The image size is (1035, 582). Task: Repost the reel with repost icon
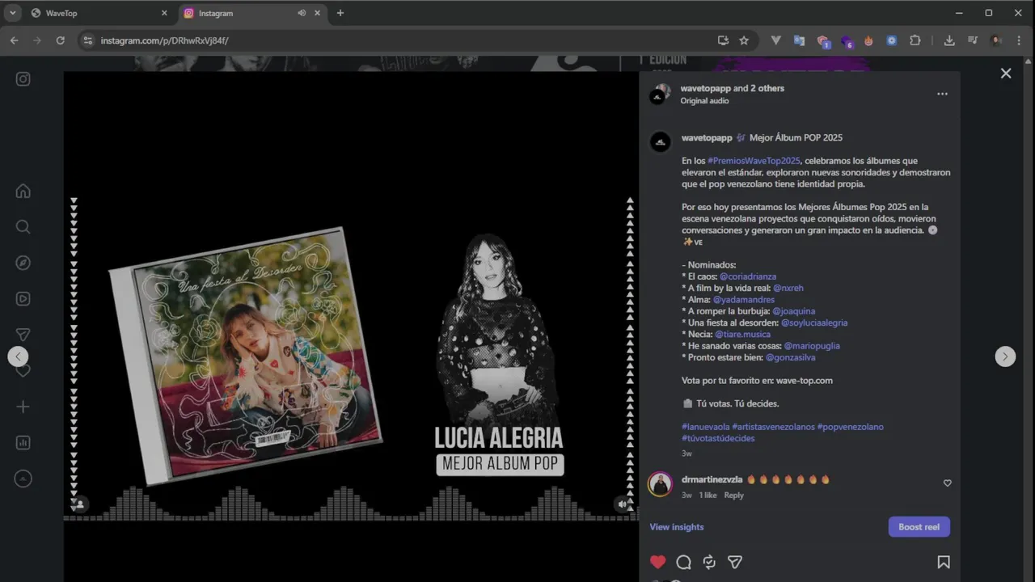(709, 562)
